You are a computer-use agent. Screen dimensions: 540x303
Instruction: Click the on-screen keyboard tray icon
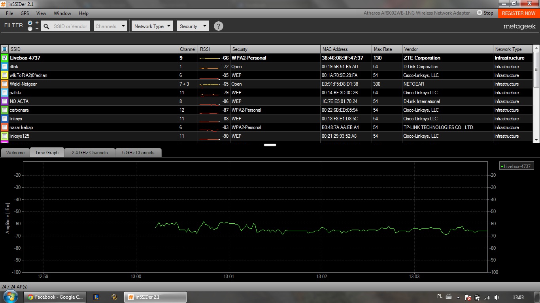[449, 297]
